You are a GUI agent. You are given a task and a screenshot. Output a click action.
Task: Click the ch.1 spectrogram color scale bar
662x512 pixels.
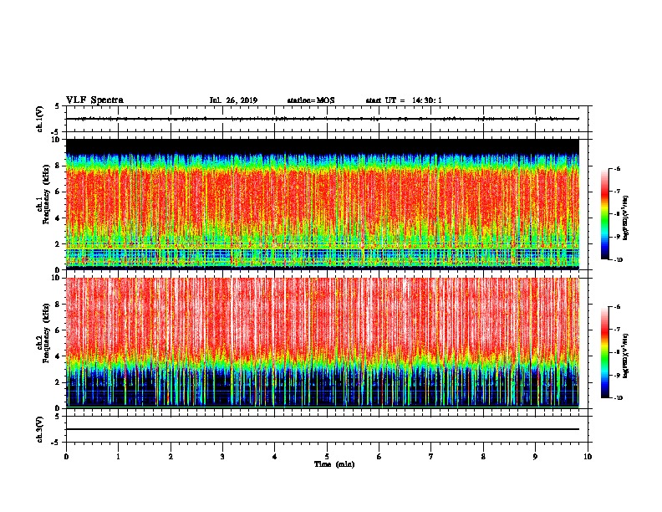[x=604, y=214]
